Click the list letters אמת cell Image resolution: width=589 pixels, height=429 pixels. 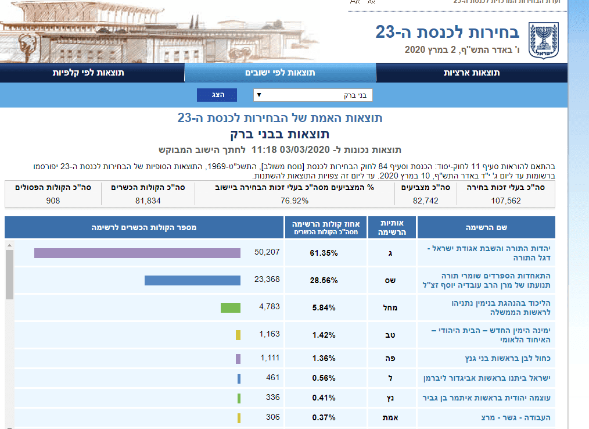pos(390,417)
